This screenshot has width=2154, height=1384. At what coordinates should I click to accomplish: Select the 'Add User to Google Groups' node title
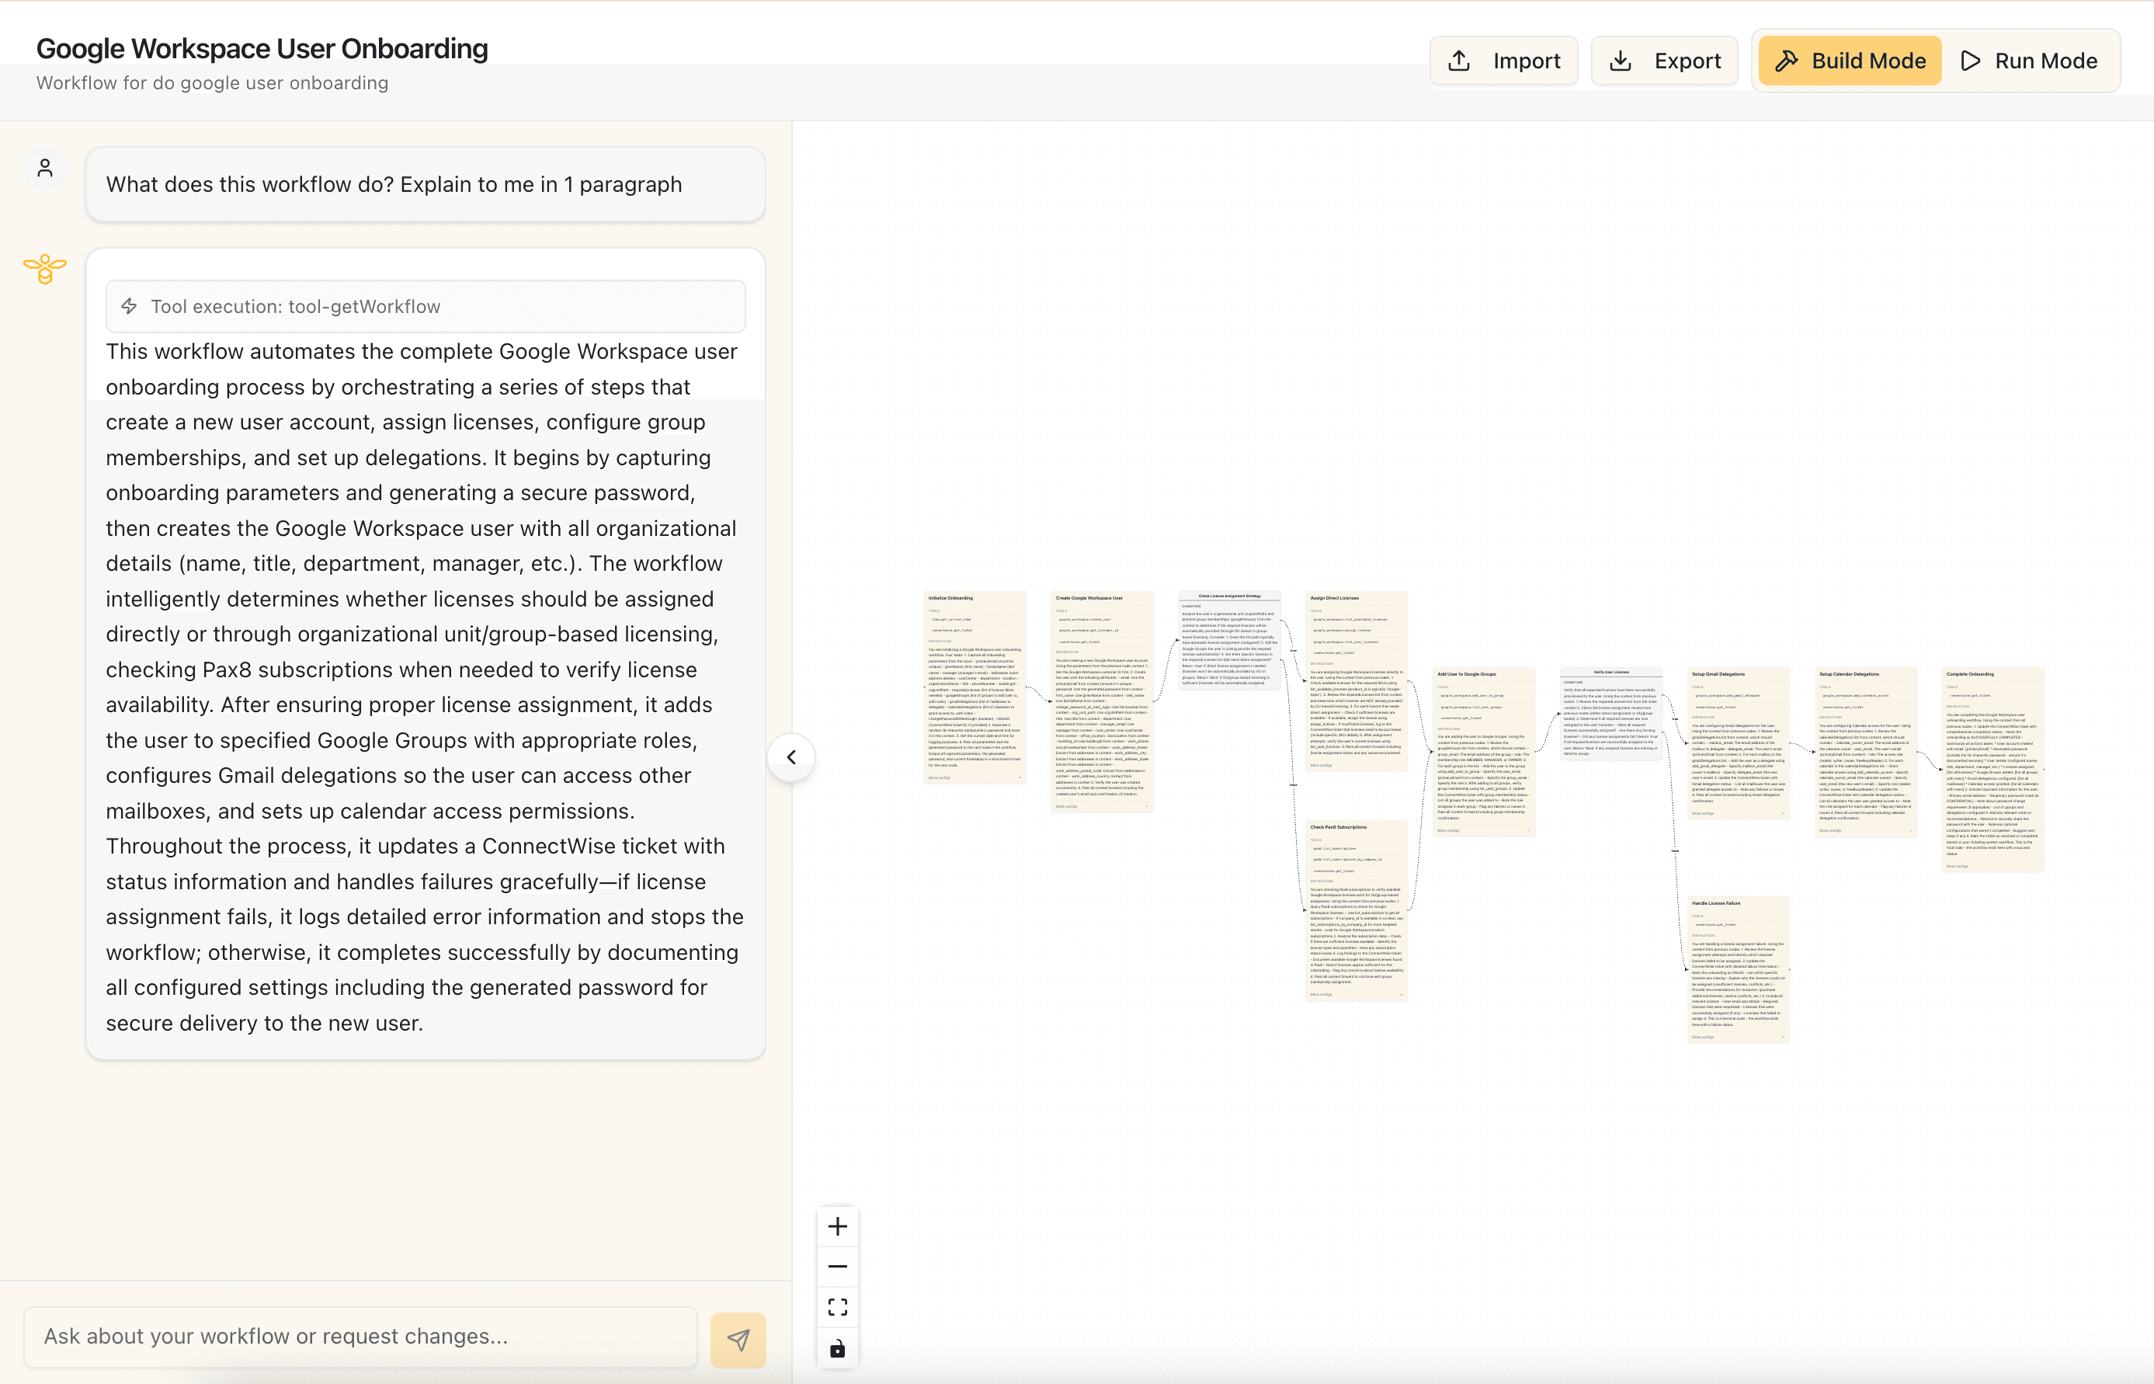1467,674
